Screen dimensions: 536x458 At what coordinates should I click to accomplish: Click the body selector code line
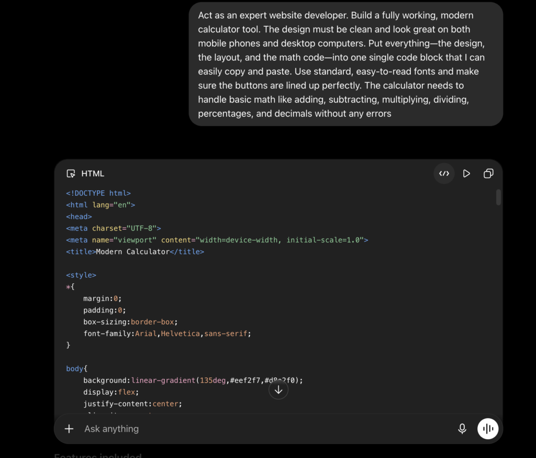(x=77, y=369)
